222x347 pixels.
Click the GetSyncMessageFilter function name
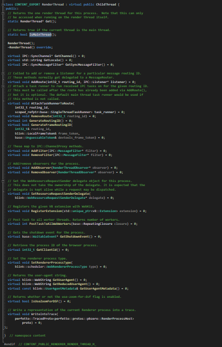84,65
